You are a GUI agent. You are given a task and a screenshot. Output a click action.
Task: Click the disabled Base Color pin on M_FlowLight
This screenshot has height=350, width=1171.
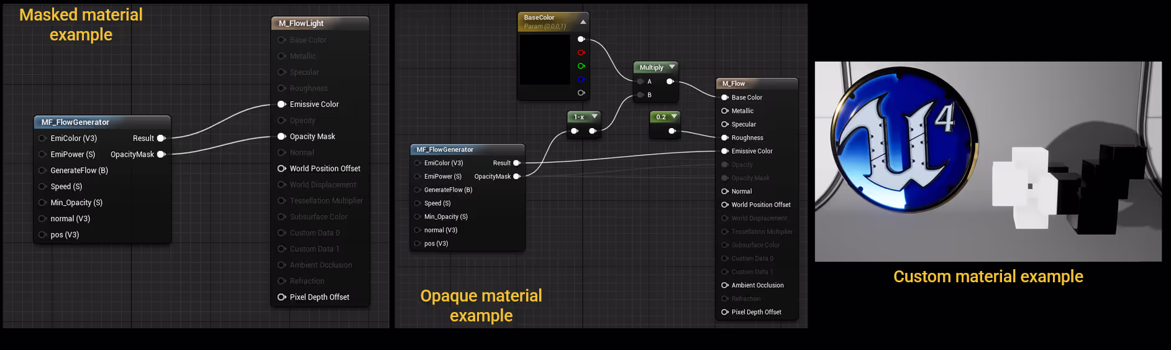(x=281, y=40)
